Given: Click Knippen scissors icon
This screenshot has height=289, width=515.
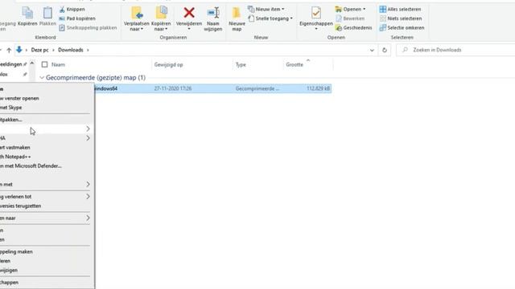Looking at the screenshot, I should (62, 9).
